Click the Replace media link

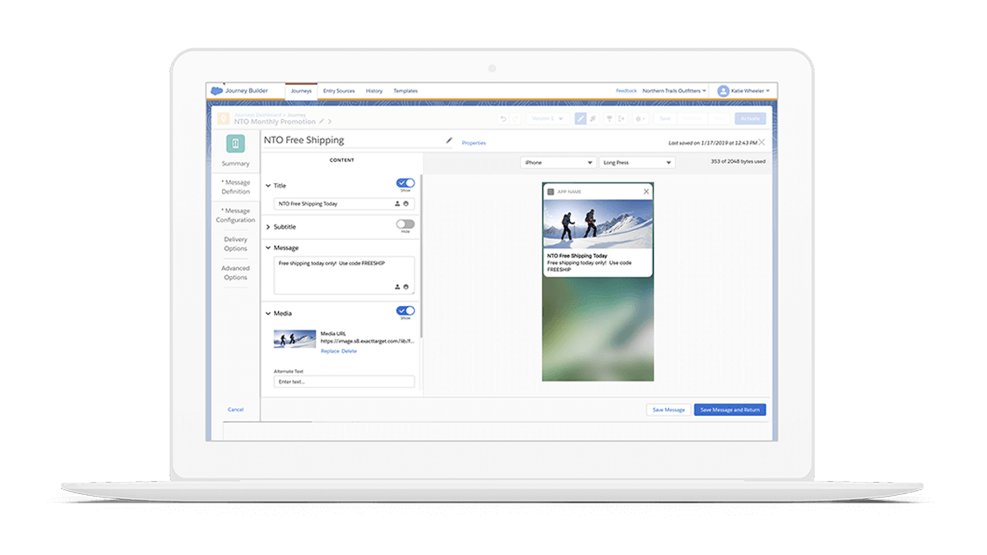point(330,351)
